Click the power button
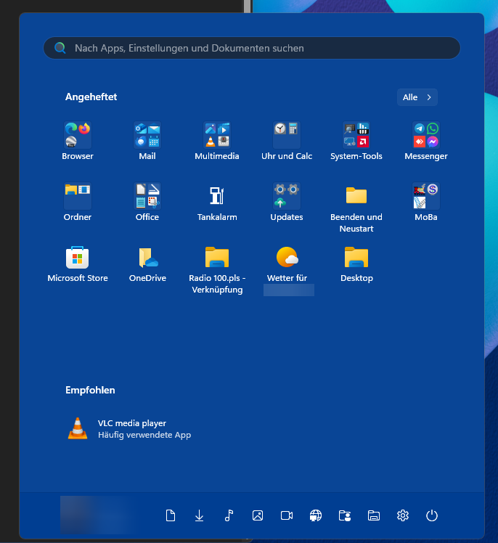 pyautogui.click(x=432, y=515)
